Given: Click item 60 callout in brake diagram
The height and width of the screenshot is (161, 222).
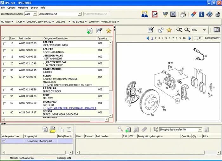Looking at the screenshot, I should (200, 71).
